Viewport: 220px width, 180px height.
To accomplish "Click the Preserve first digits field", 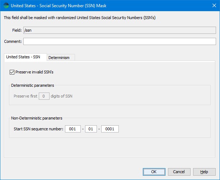I will pos(44,96).
